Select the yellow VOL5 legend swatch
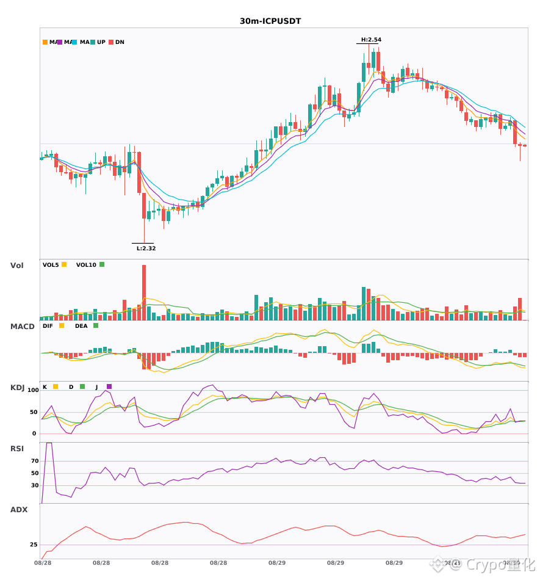540x580 pixels. click(64, 264)
